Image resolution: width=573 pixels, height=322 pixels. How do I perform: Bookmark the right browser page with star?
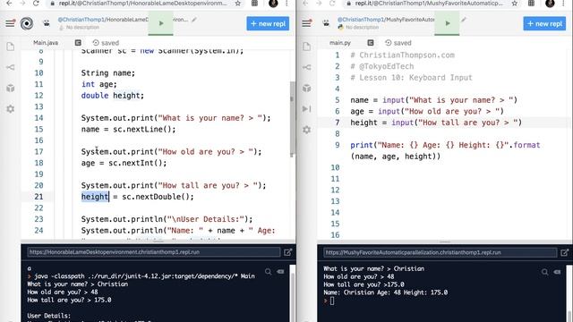[515, 4]
